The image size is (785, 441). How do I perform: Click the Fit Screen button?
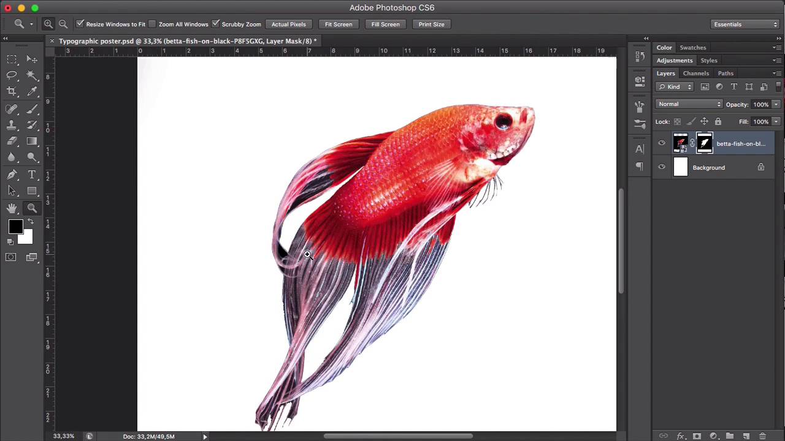(x=338, y=24)
